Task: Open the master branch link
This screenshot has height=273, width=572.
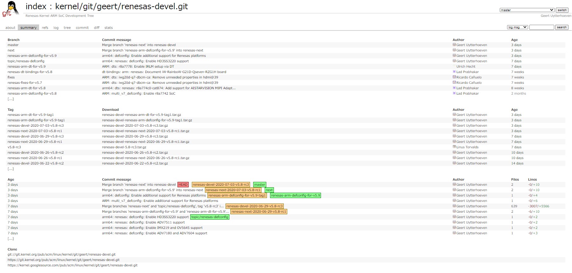Action: [13, 45]
